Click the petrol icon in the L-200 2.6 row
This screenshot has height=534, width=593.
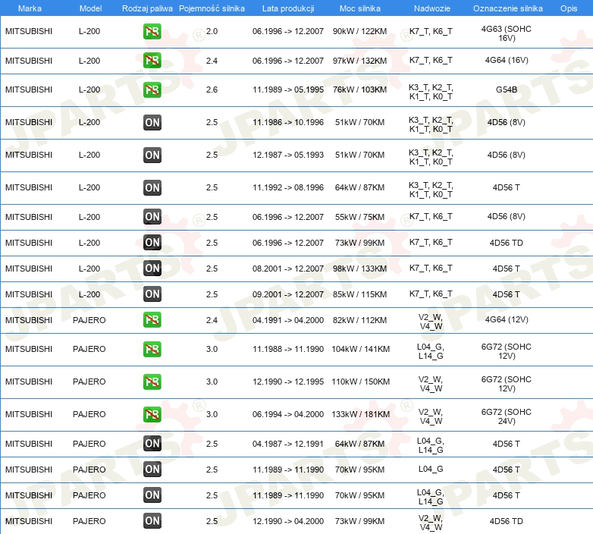click(x=152, y=90)
